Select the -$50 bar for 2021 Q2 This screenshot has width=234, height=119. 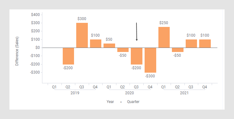[178, 50]
